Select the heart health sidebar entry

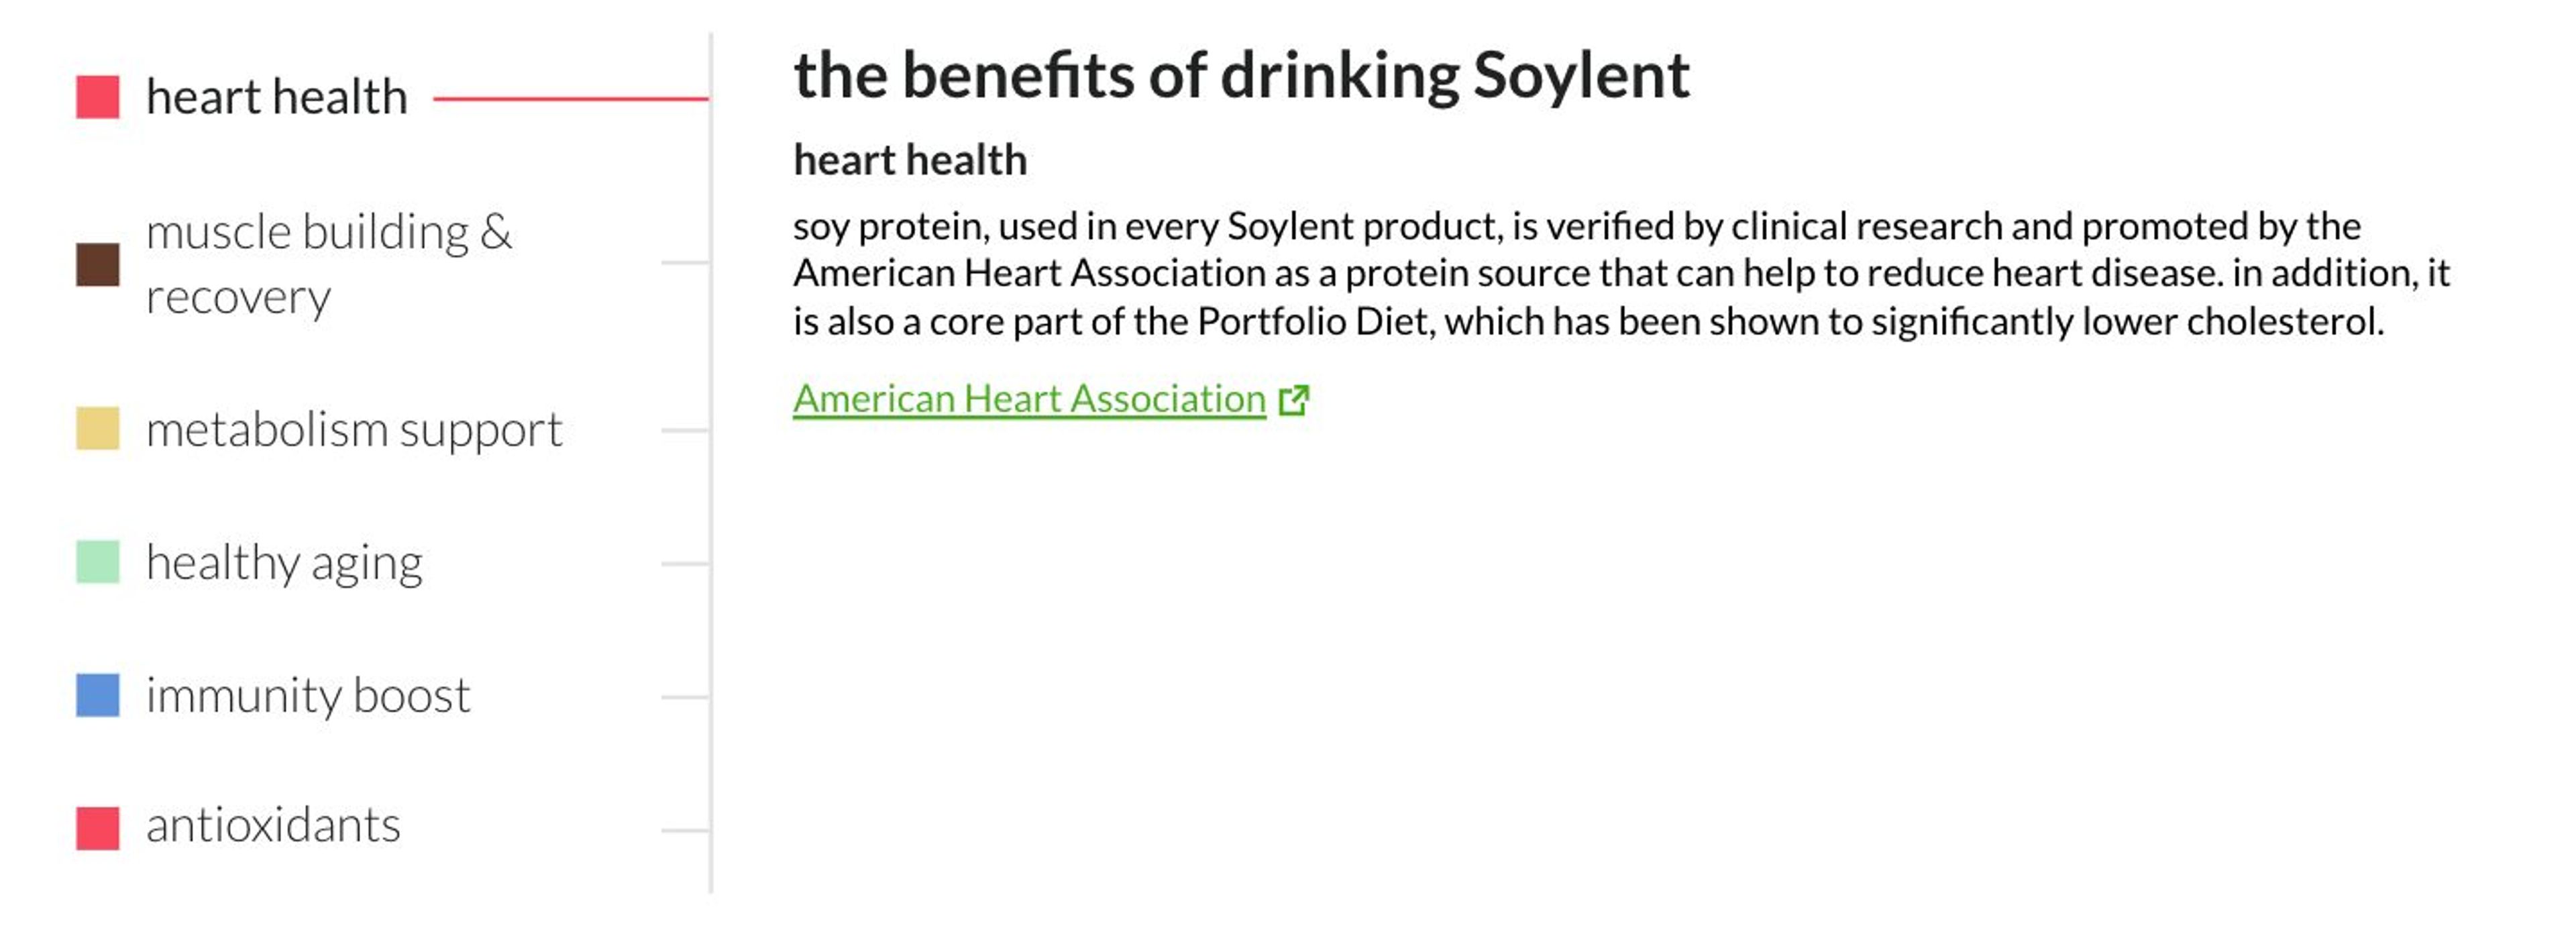[x=277, y=96]
